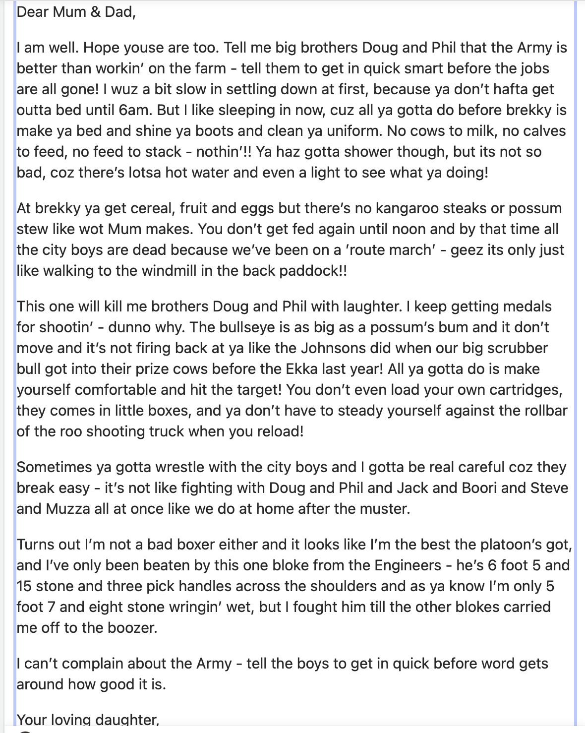The image size is (585, 733).
Task: Click the 'Dear Mum & Dad,' greeting line
Action: [x=76, y=12]
